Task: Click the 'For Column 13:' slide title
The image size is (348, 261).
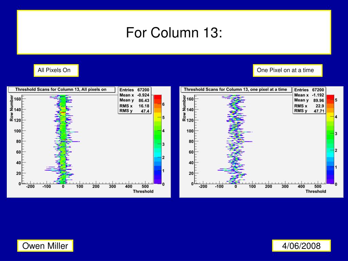Action: [x=174, y=32]
